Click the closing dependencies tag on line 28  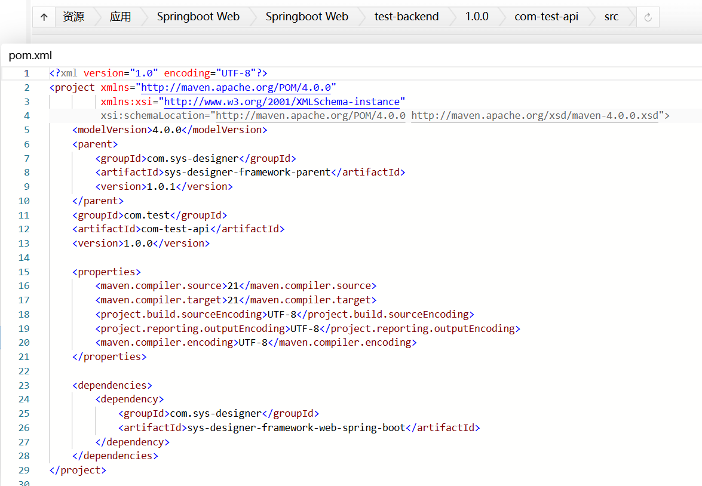click(115, 456)
